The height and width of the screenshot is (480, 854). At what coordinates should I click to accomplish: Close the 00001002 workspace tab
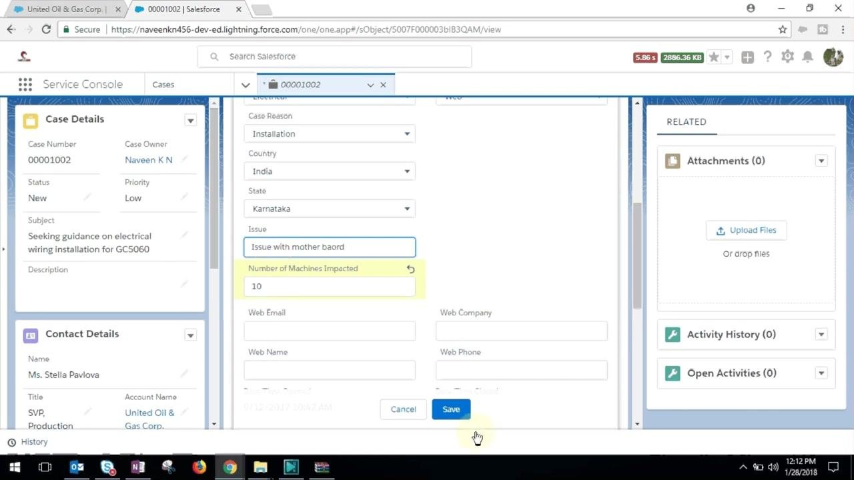383,85
